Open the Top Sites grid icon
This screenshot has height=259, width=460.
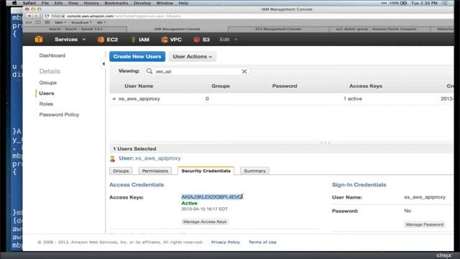pos(47,22)
